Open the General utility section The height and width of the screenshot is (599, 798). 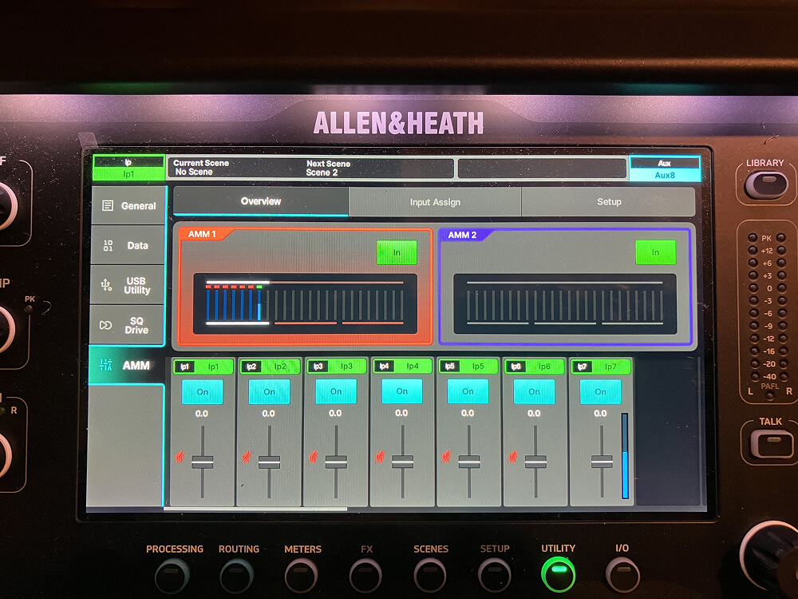click(129, 206)
